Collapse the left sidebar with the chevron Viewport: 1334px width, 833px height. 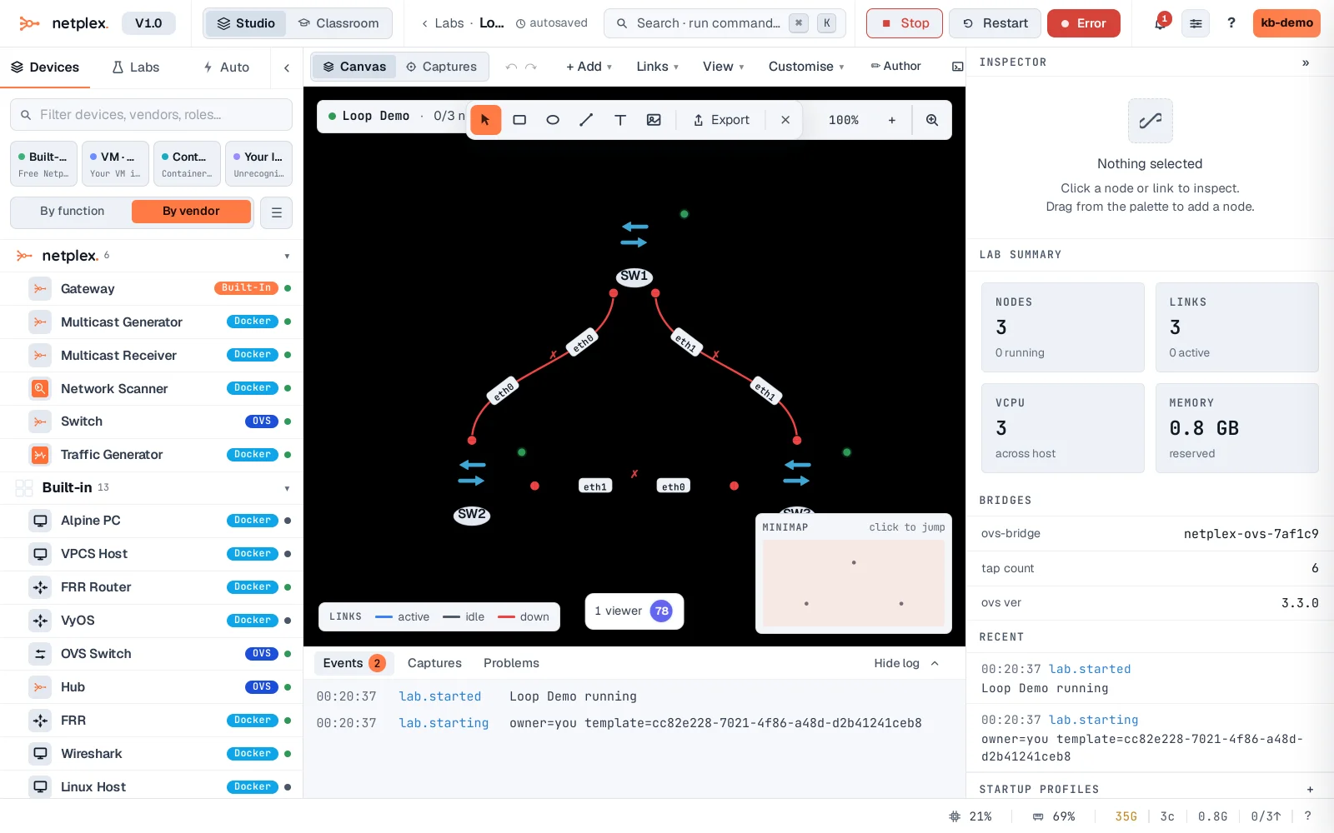pyautogui.click(x=287, y=67)
